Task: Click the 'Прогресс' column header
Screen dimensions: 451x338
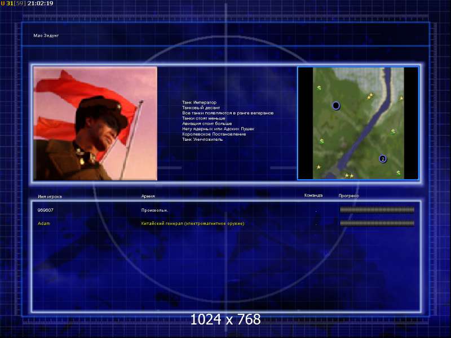Action: 348,195
